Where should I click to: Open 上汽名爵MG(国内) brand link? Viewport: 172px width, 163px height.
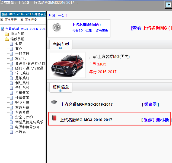pos(87,25)
